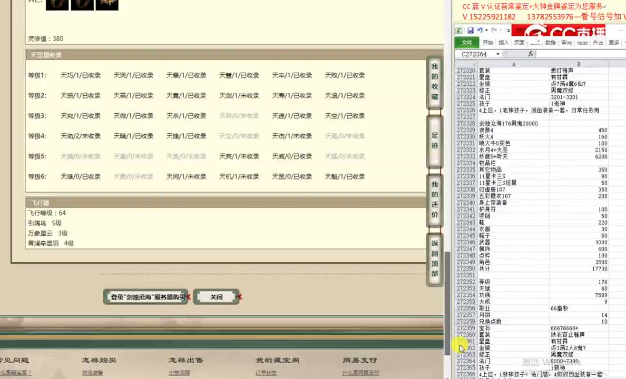Screen dimensions: 626x379
Task: Click the 飞行等级：64 text
Action: click(47, 213)
